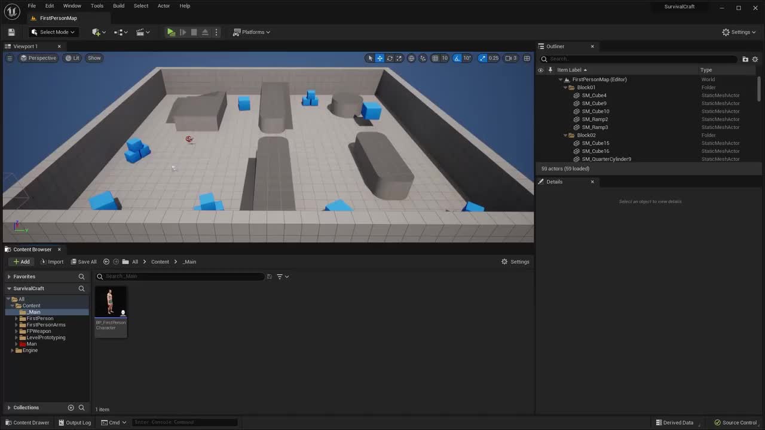Toggle the Outliner visibility eye column header
This screenshot has width=765, height=430.
point(541,70)
